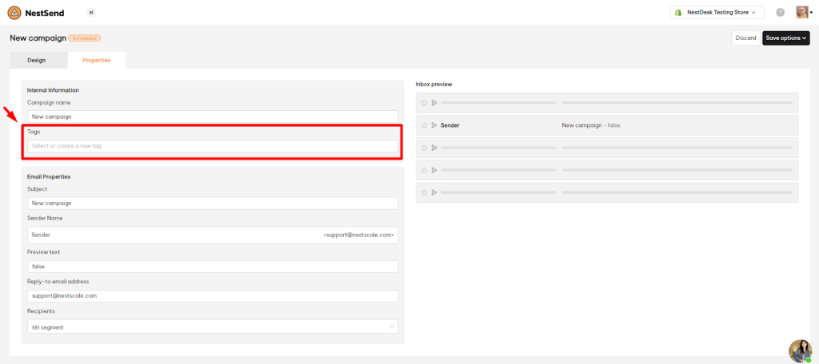This screenshot has height=364, width=819.
Task: Click the Inbox preview heading
Action: pyautogui.click(x=433, y=84)
